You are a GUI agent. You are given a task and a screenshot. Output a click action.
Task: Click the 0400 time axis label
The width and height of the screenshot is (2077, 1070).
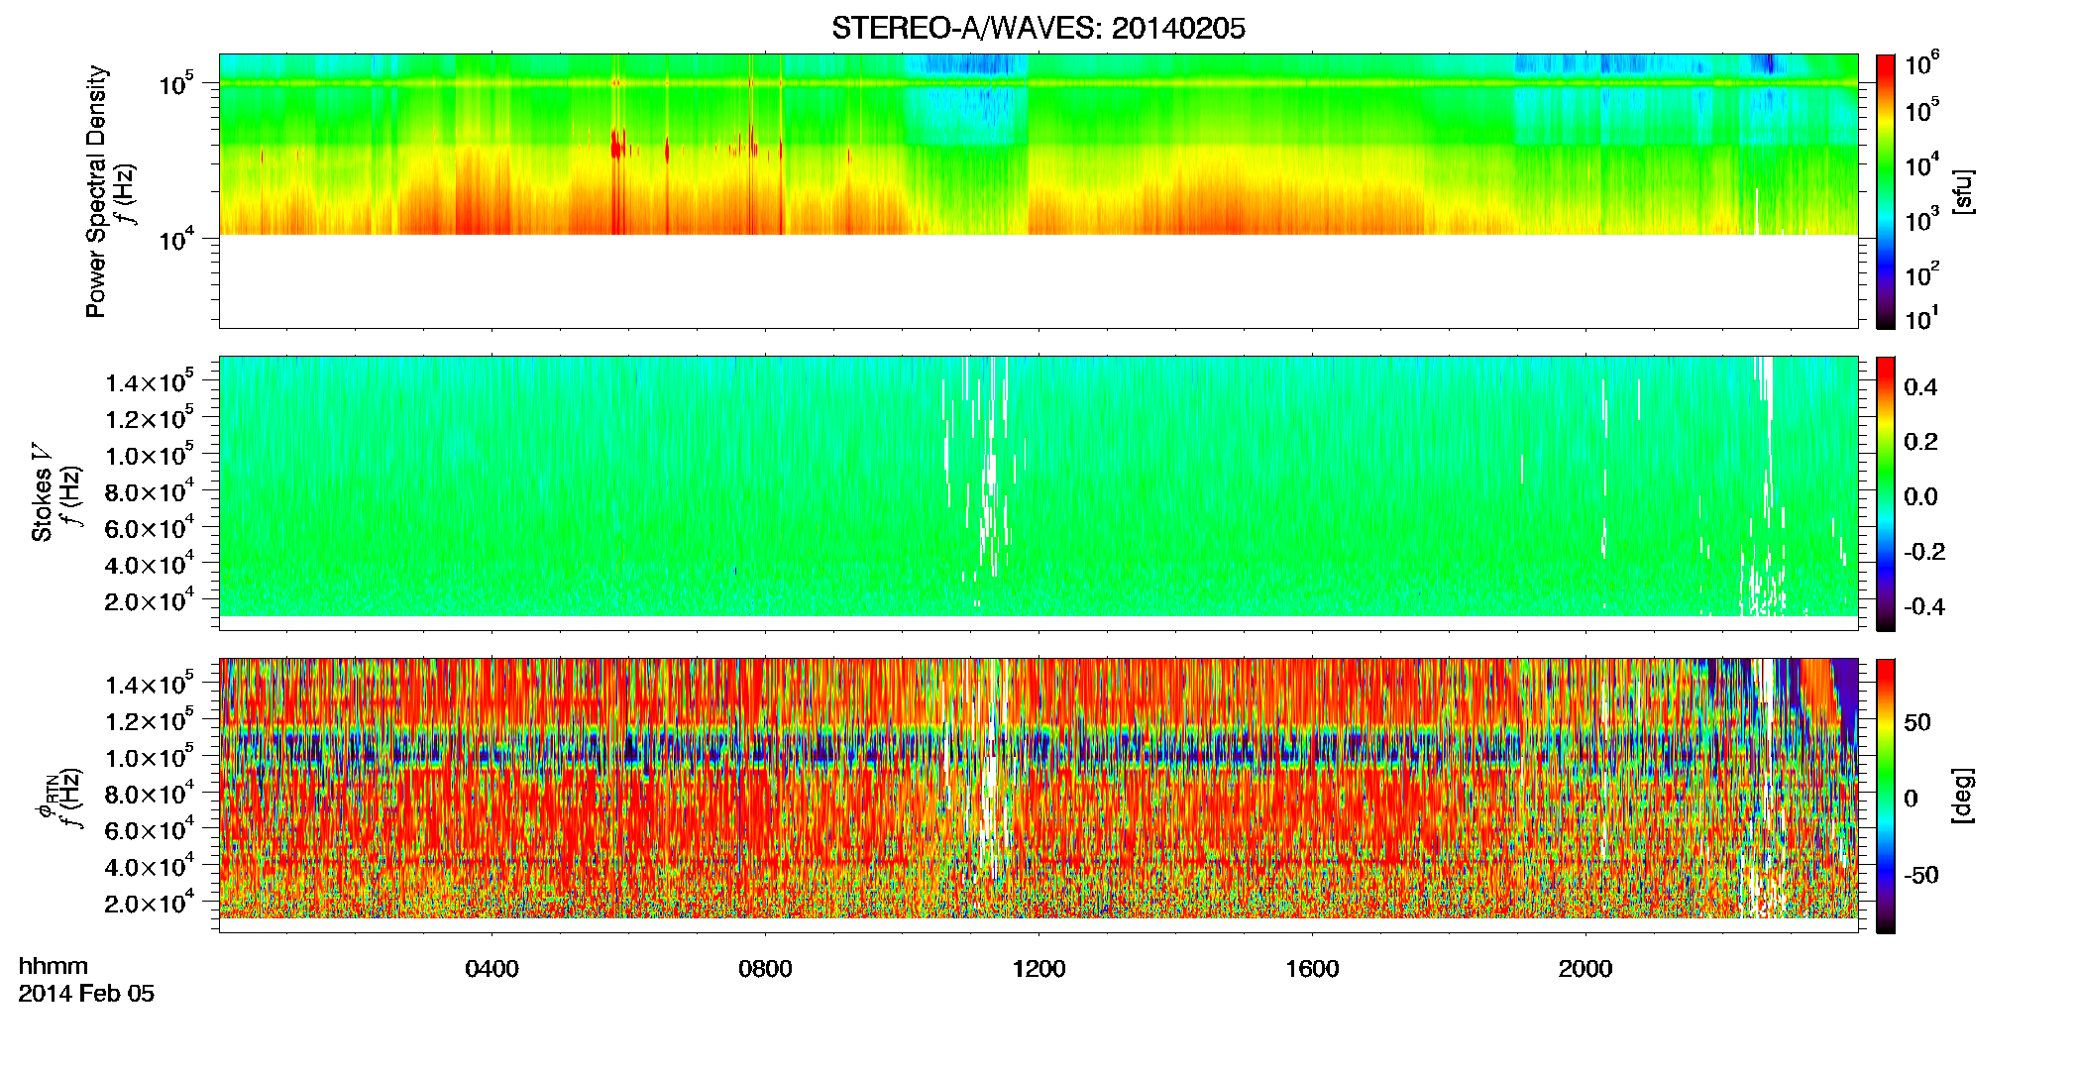[492, 969]
